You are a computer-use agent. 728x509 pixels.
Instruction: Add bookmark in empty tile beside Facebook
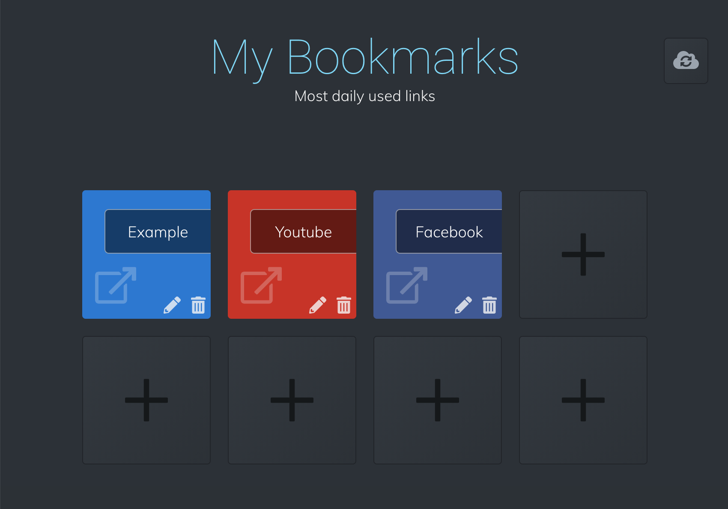click(583, 254)
